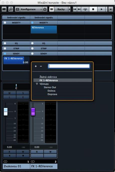This screenshot has width=115, height=172.
Task: Click the channel number 1 label
Action: pos(28,161)
